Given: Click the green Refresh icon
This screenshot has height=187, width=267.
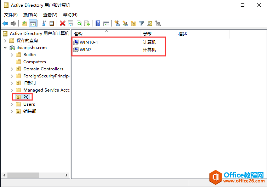Looking at the screenshot, I should coord(79,23).
